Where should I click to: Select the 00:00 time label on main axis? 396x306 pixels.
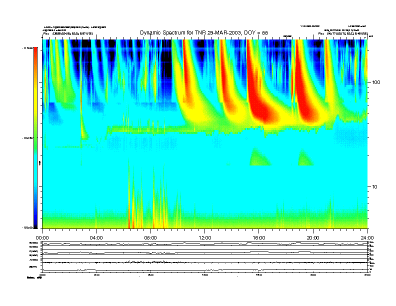click(x=42, y=238)
